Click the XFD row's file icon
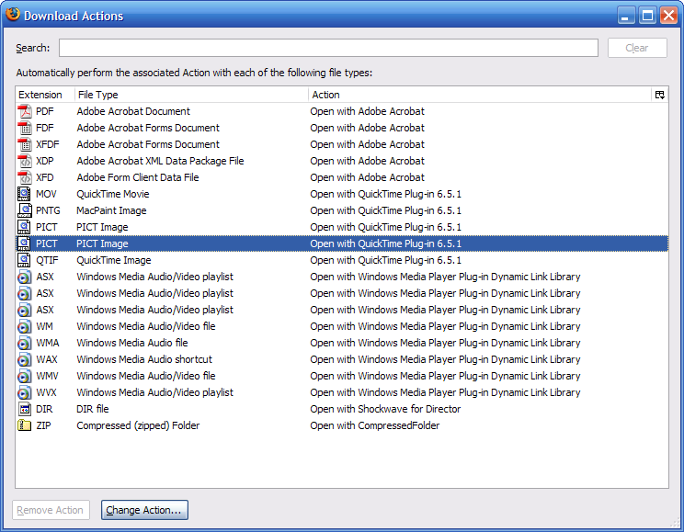The width and height of the screenshot is (684, 532). pos(25,177)
